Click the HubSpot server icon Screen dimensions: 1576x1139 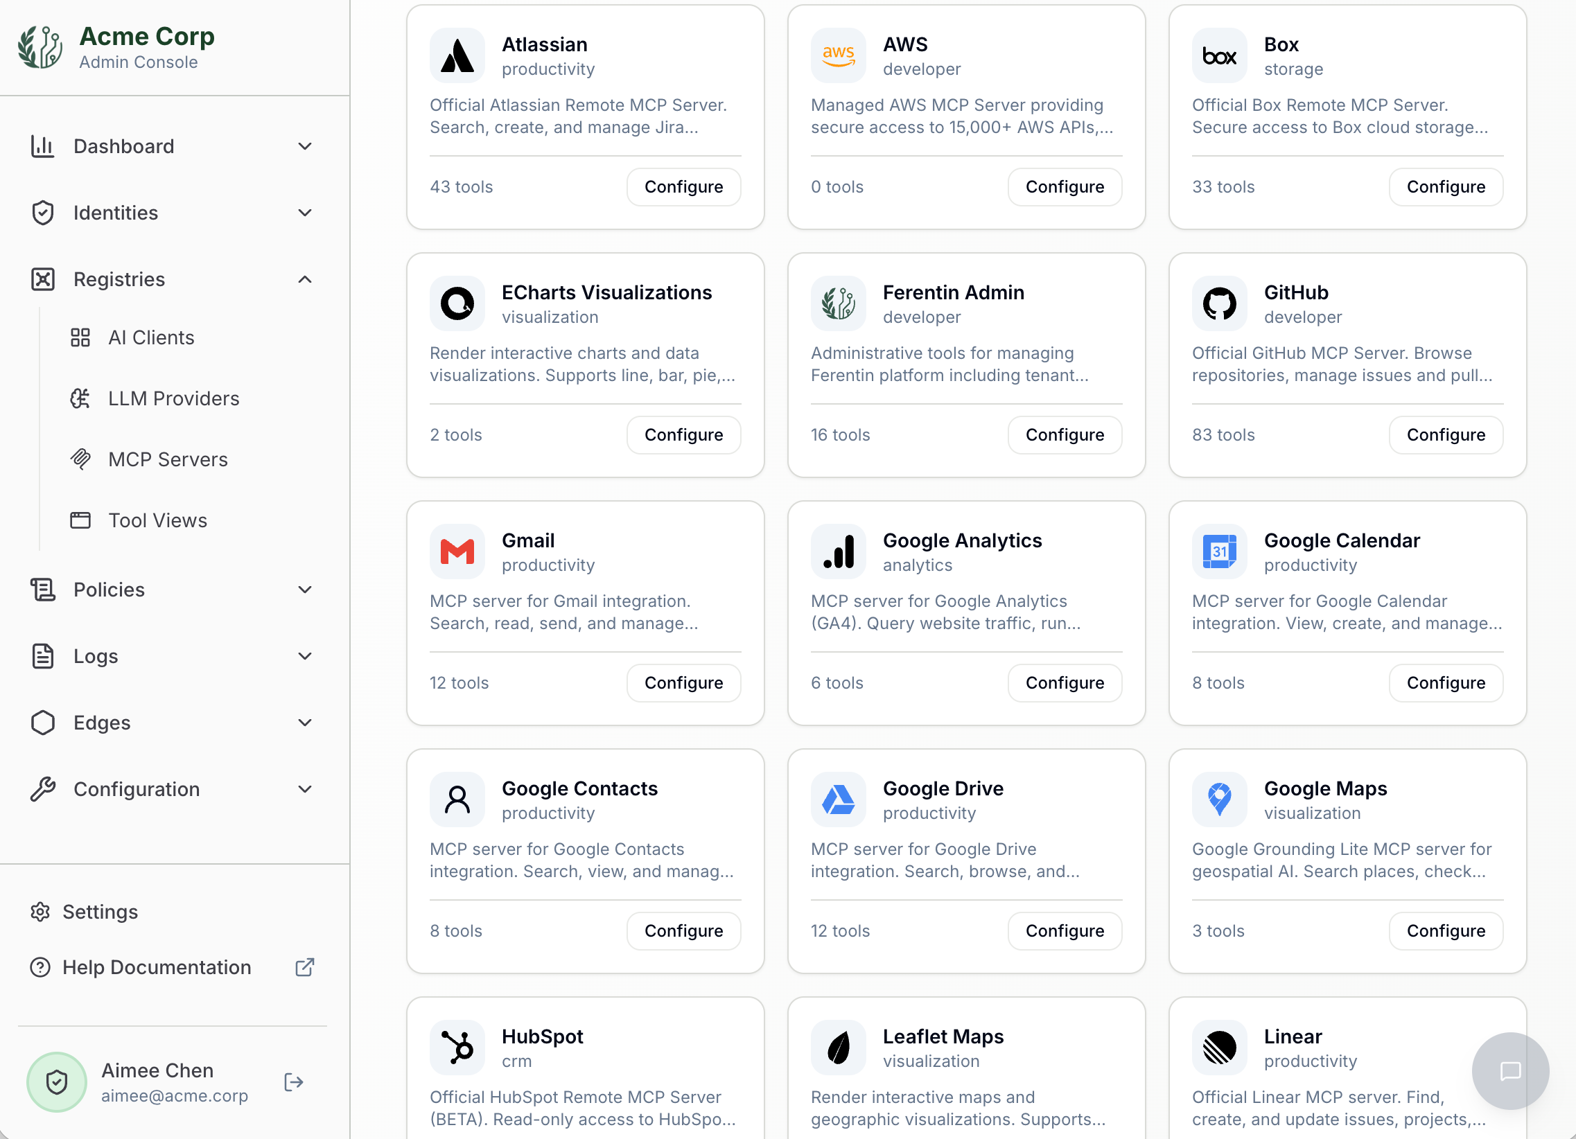(x=457, y=1048)
